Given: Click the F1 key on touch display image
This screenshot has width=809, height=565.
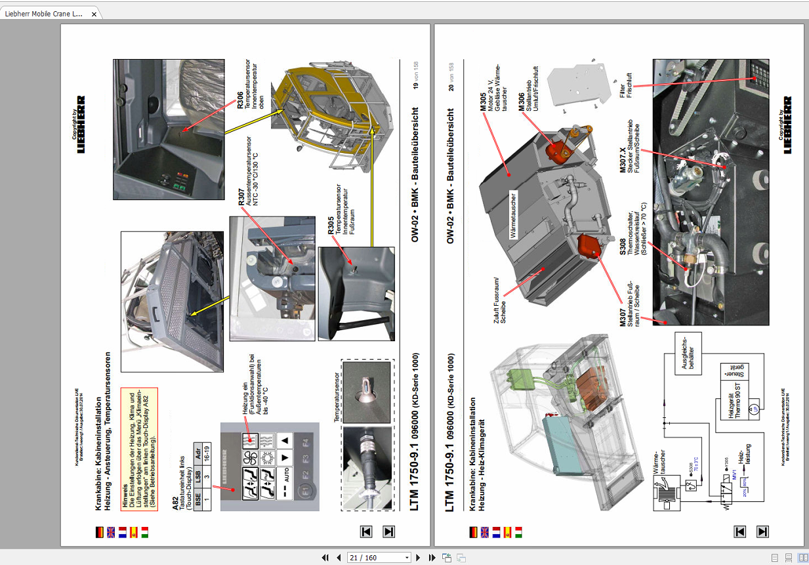Looking at the screenshot, I should [x=304, y=490].
